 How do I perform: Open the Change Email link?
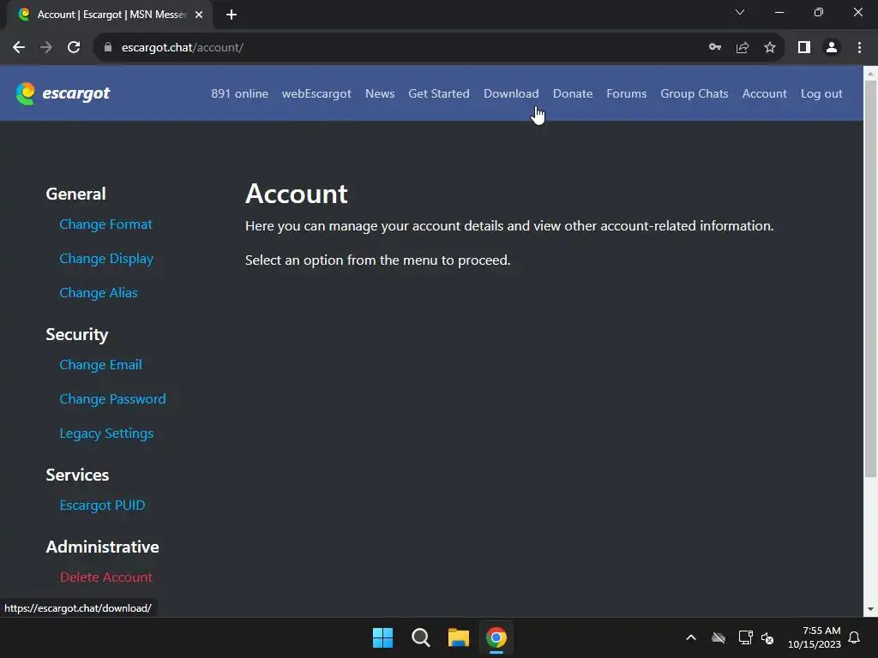[x=101, y=365]
